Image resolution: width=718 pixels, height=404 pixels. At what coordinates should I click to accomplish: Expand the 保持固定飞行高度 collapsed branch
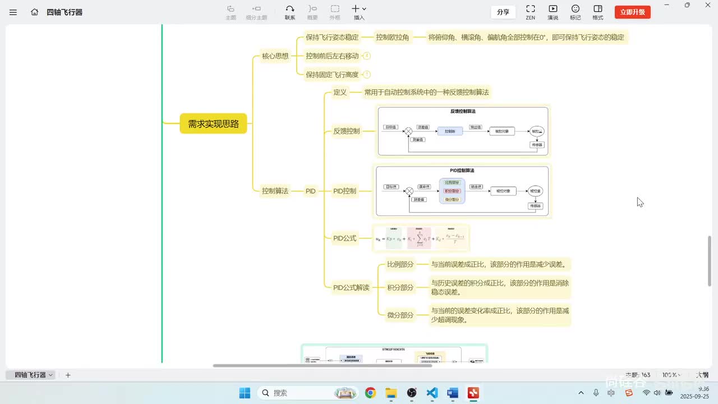pos(367,74)
